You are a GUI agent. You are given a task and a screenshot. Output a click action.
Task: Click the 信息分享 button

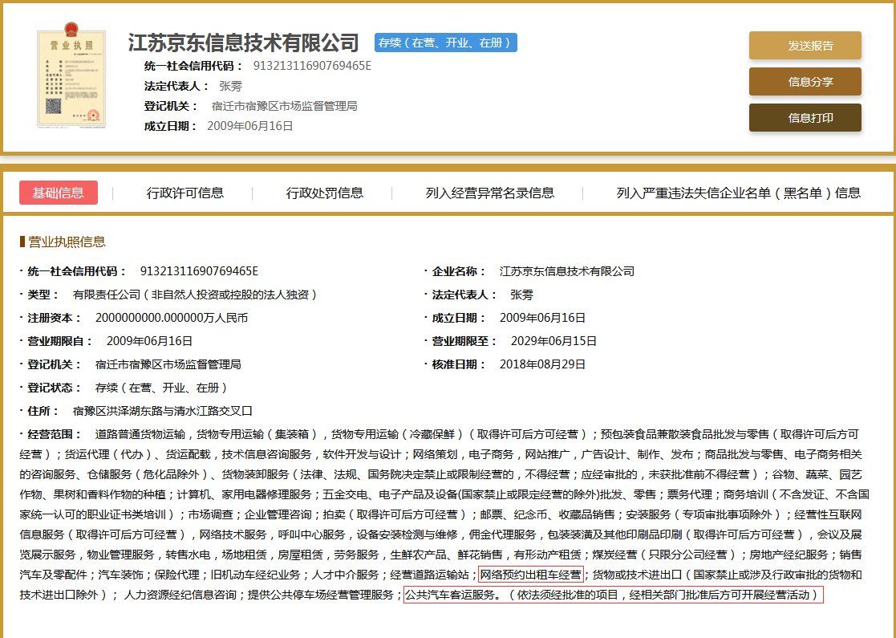[x=805, y=82]
